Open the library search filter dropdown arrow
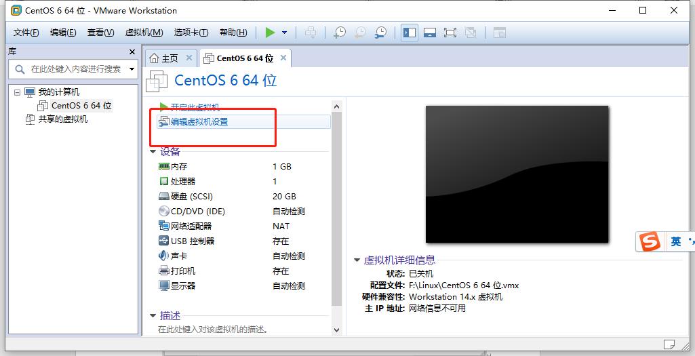This screenshot has width=695, height=356. click(132, 69)
